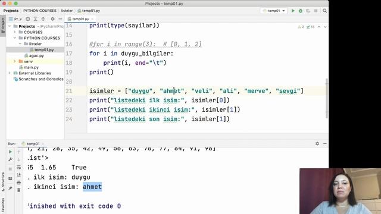Hide the project panel with minus icon
Image resolution: width=381 pixels, height=214 pixels.
[x=60, y=19]
